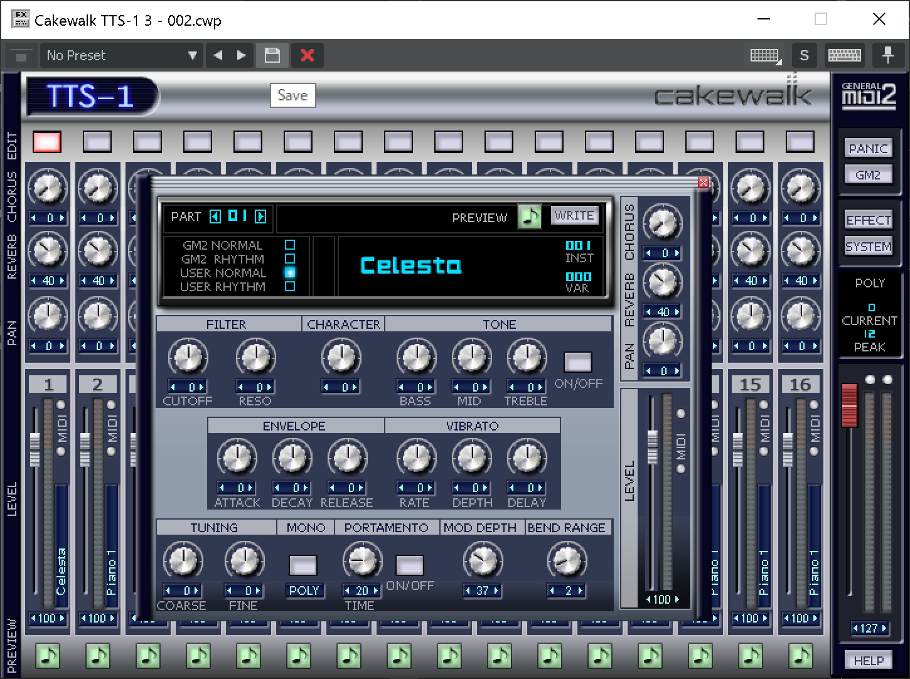Select the GM2 NORMAL checkbox
The height and width of the screenshot is (679, 910).
290,245
